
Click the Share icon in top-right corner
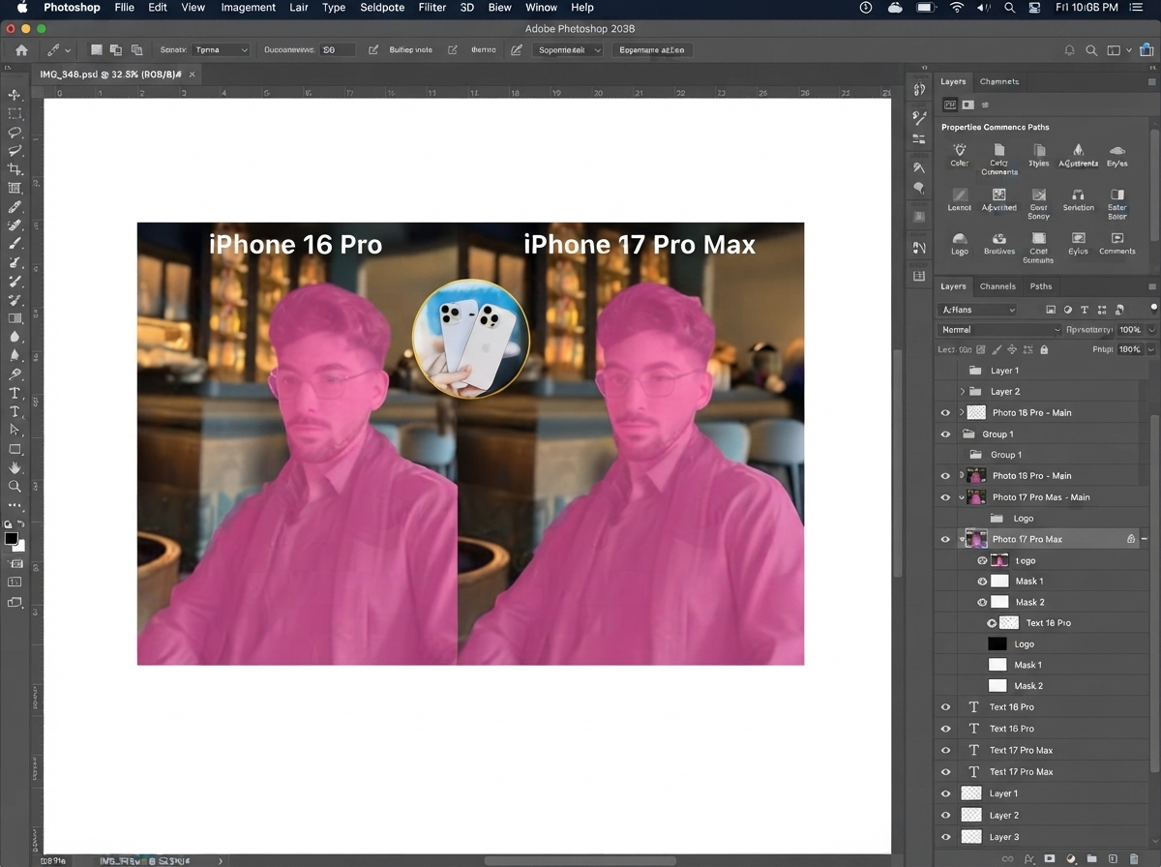pyautogui.click(x=1146, y=50)
